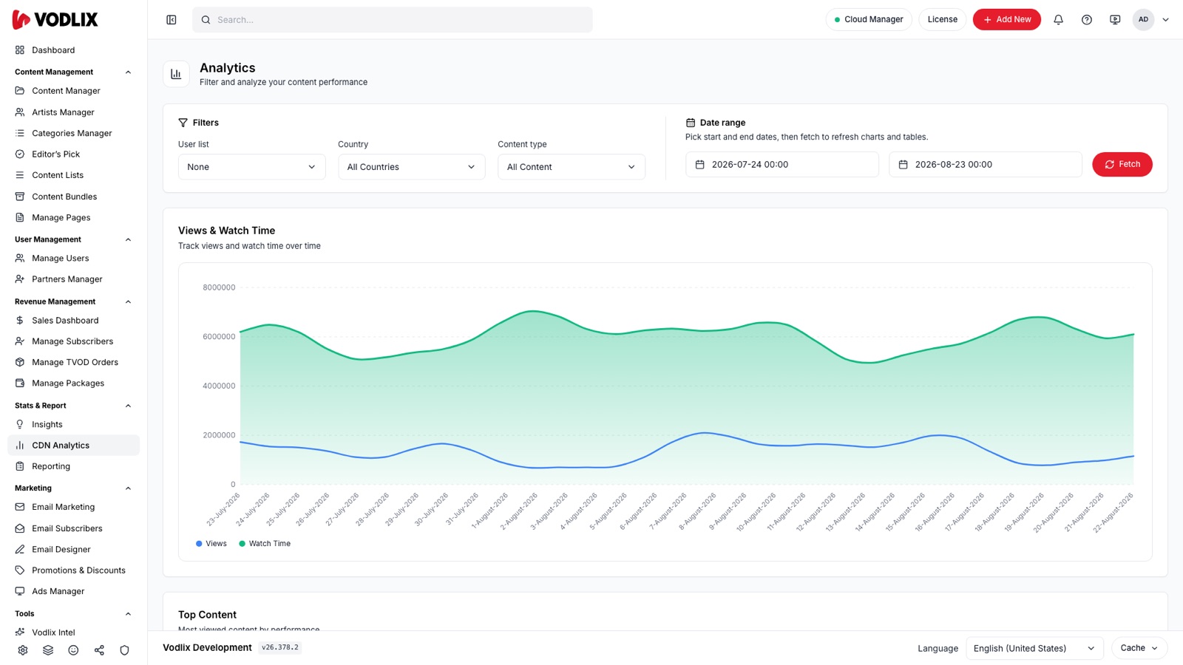Open Manage Users in sidebar
Screen dimensions: 1183x665
pos(73,259)
